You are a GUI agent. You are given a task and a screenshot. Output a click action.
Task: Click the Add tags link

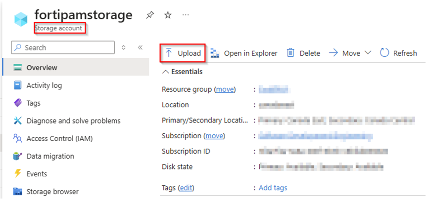point(273,188)
